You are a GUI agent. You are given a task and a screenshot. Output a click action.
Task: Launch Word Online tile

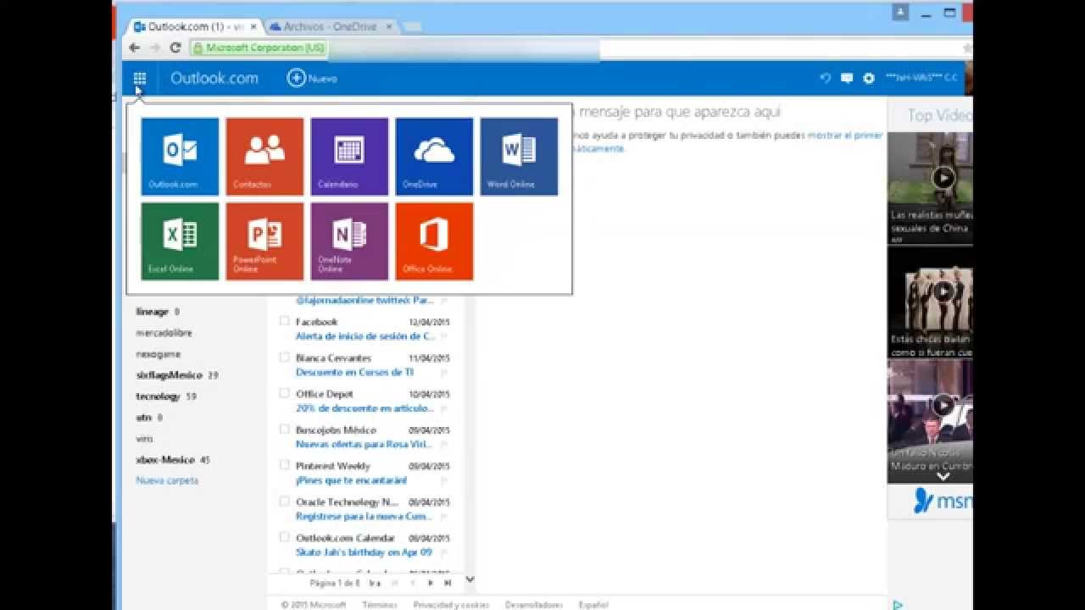click(519, 156)
